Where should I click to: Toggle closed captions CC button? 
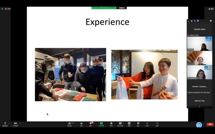coord(120,124)
